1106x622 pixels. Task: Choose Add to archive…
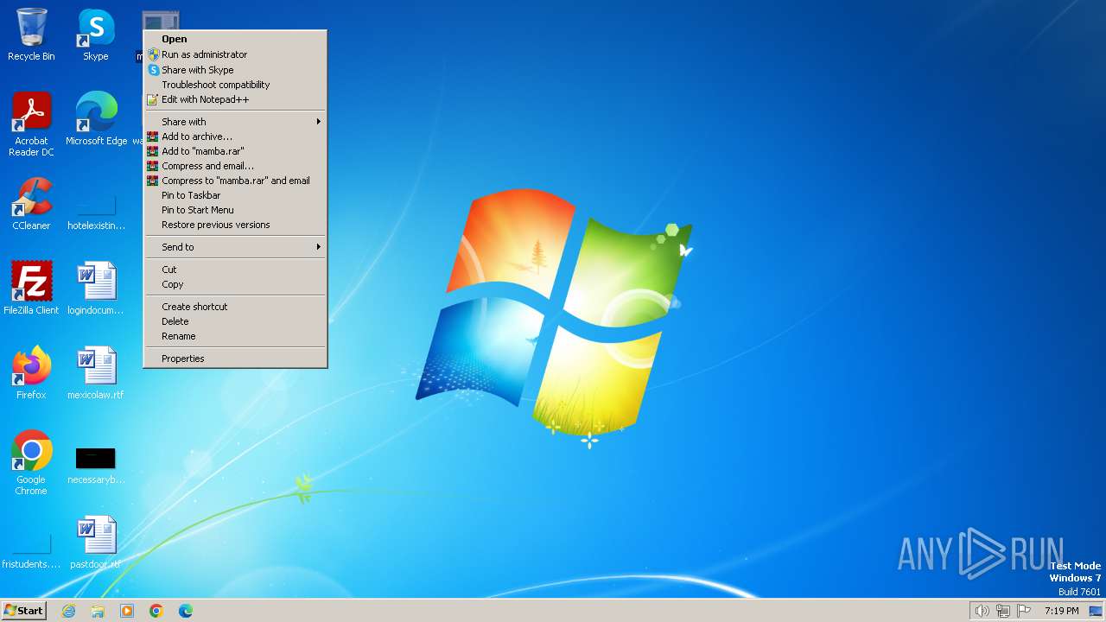[x=235, y=136]
